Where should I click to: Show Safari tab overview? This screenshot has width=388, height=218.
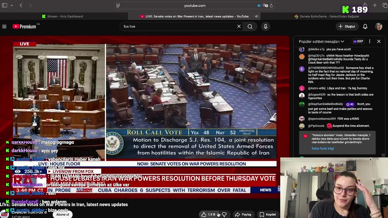click(385, 5)
